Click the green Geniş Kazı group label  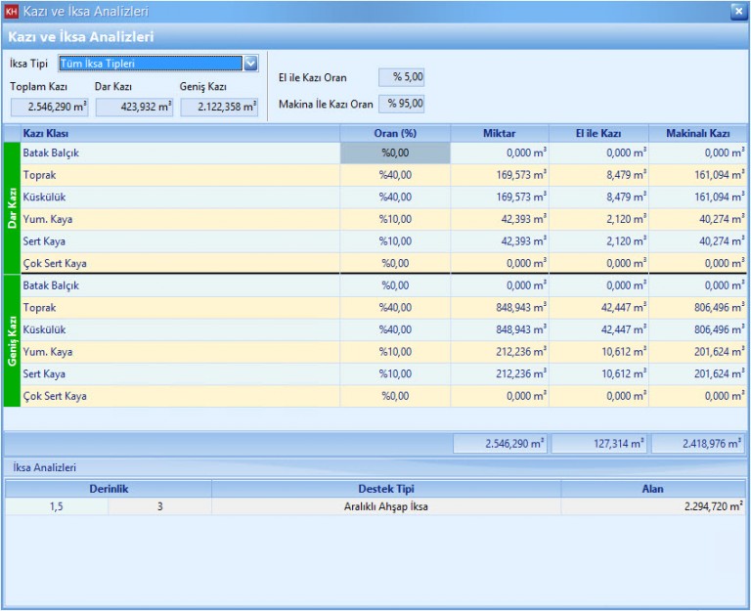[x=12, y=340]
